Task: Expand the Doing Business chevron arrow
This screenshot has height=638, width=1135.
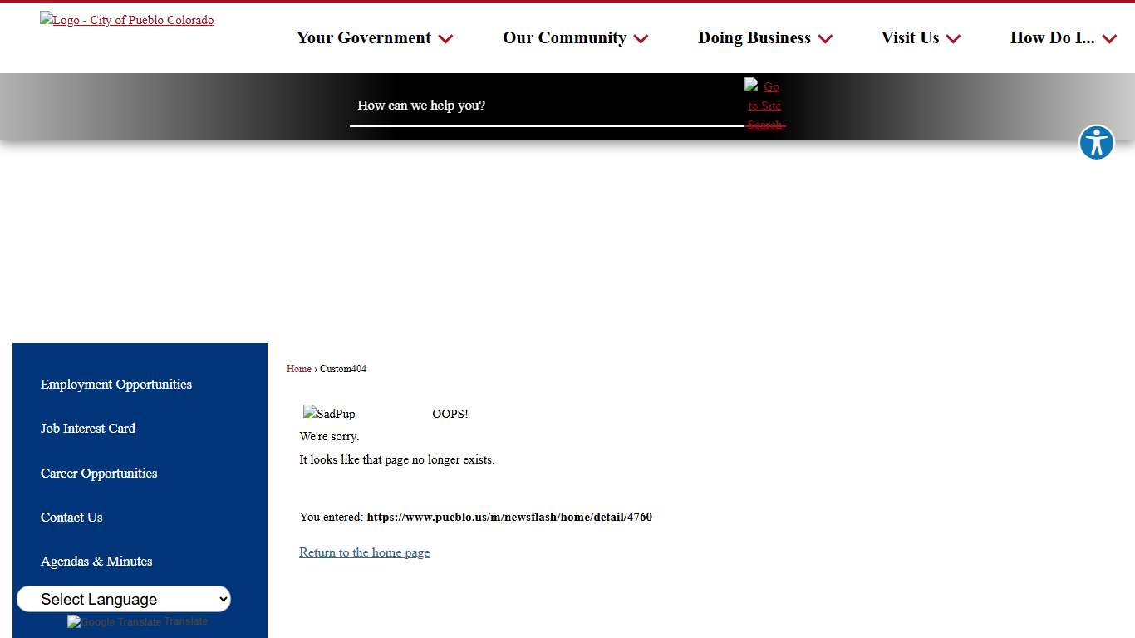Action: tap(825, 39)
